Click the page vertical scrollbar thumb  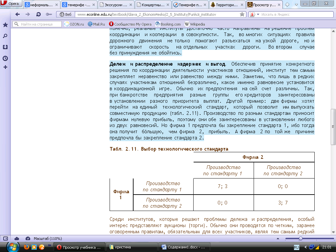click(333, 127)
